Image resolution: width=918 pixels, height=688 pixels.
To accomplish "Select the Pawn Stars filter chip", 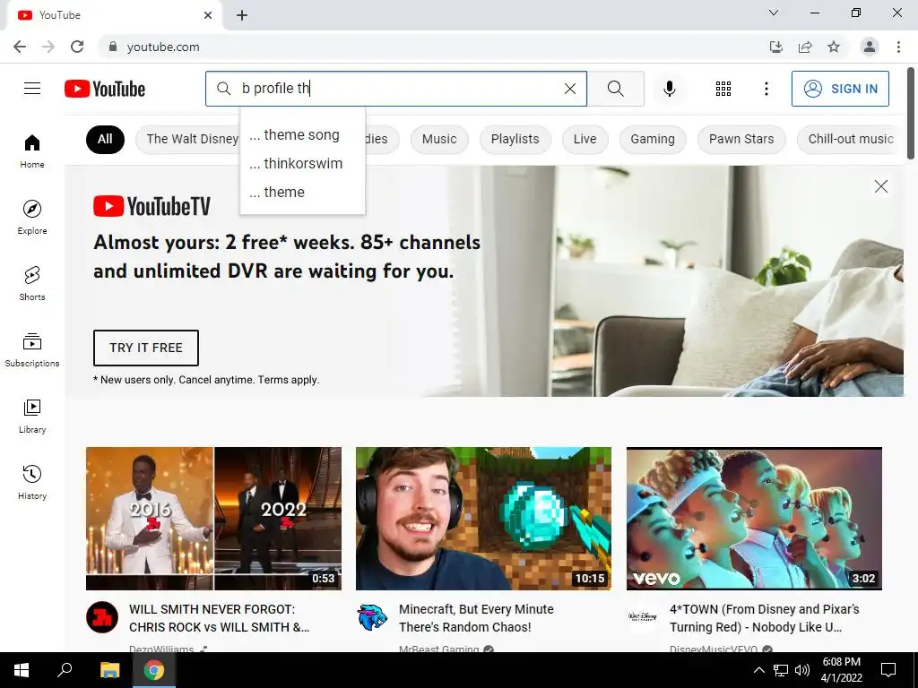I will [741, 139].
